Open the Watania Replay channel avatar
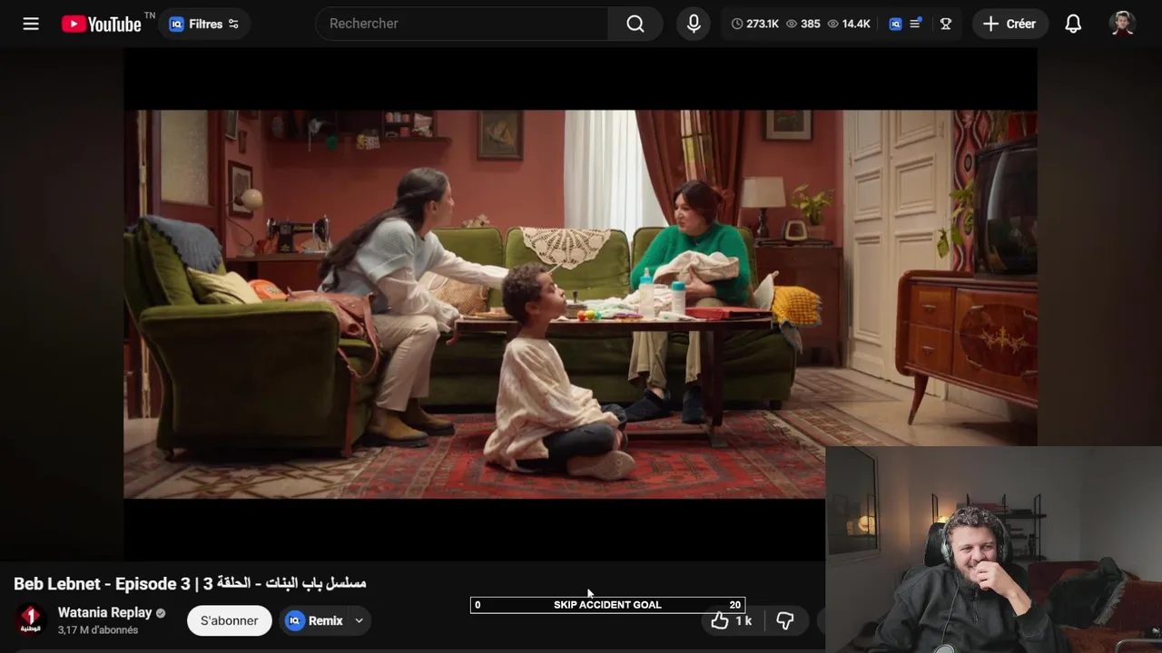This screenshot has height=653, width=1162. [x=31, y=620]
